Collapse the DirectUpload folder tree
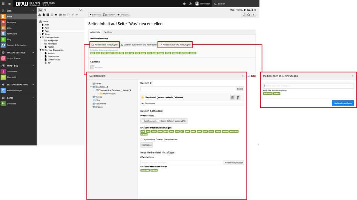This screenshot has height=200, width=357. (x=91, y=87)
